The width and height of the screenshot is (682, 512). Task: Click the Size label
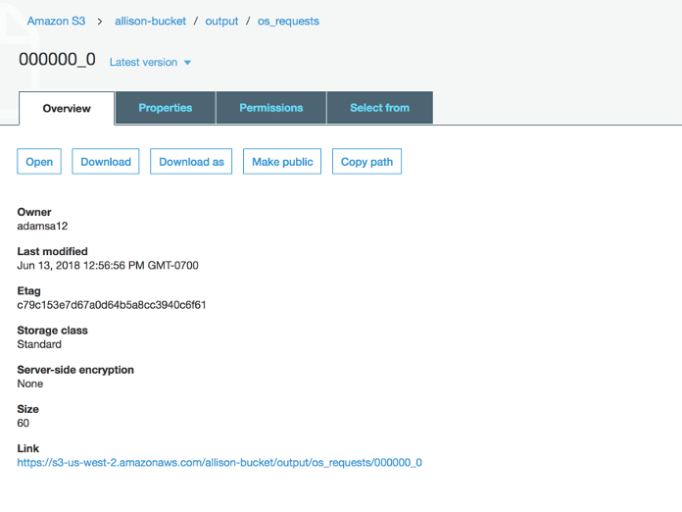point(27,409)
